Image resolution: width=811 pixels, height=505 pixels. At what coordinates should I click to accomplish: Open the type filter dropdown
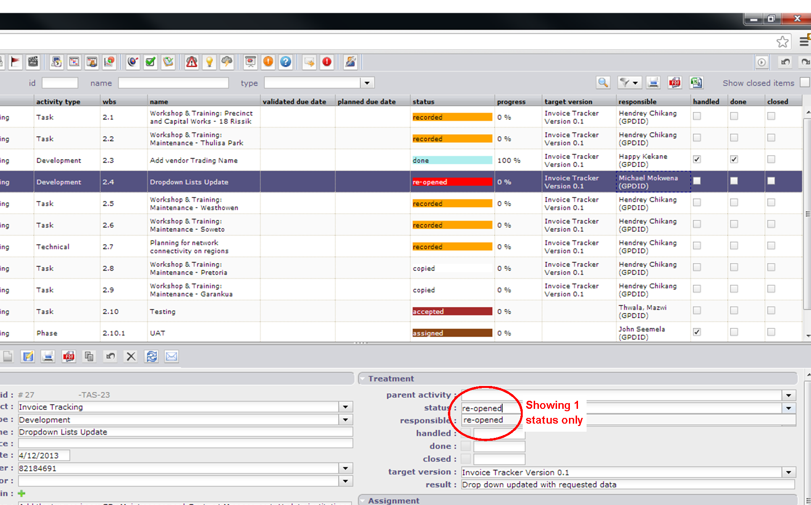tap(366, 83)
